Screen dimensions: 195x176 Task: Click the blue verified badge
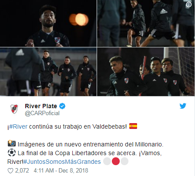point(62,106)
